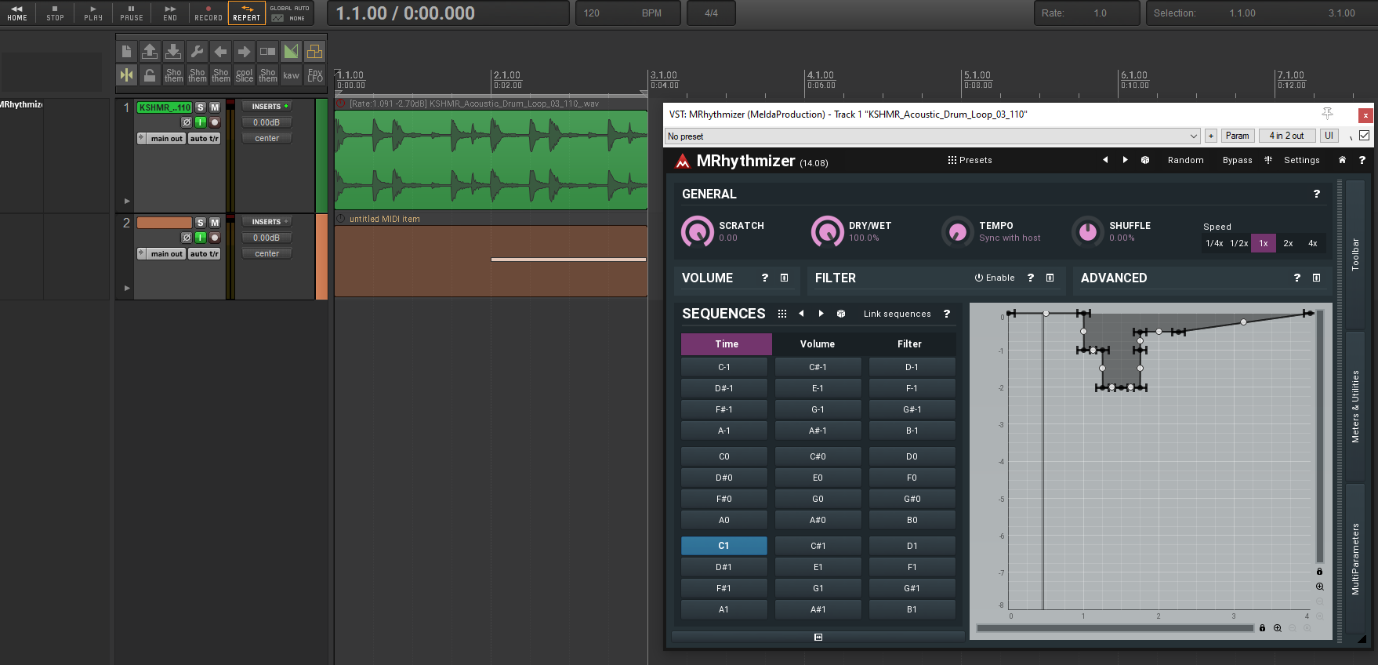
Task: Expand track 1 envelope arrow
Action: click(x=127, y=201)
